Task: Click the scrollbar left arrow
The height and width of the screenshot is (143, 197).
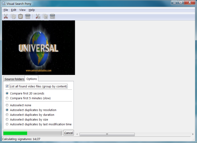Action: click(x=77, y=134)
